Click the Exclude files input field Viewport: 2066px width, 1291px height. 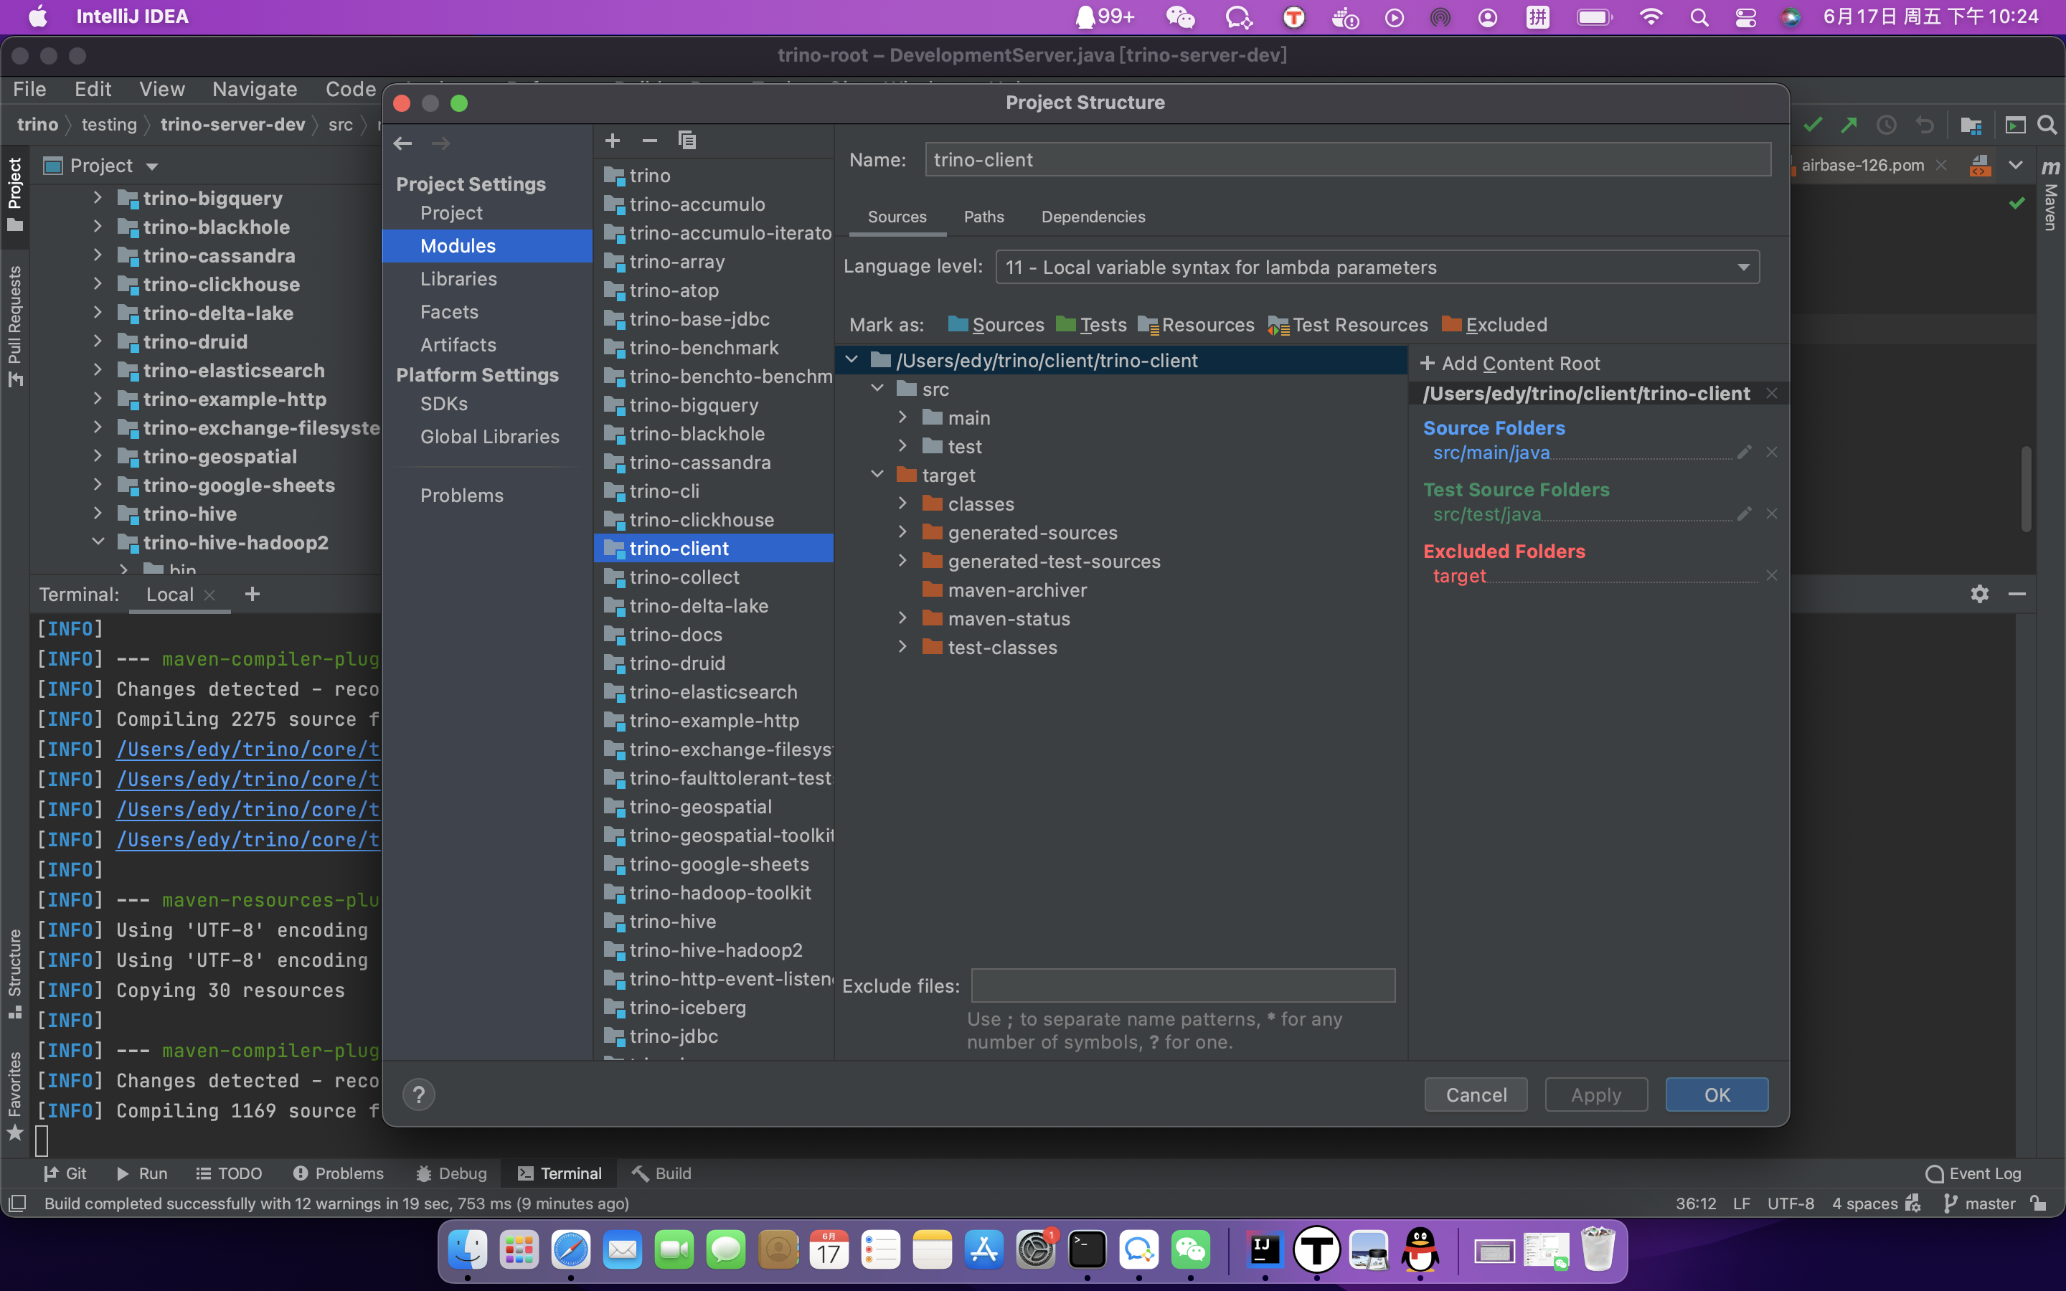pyautogui.click(x=1182, y=985)
